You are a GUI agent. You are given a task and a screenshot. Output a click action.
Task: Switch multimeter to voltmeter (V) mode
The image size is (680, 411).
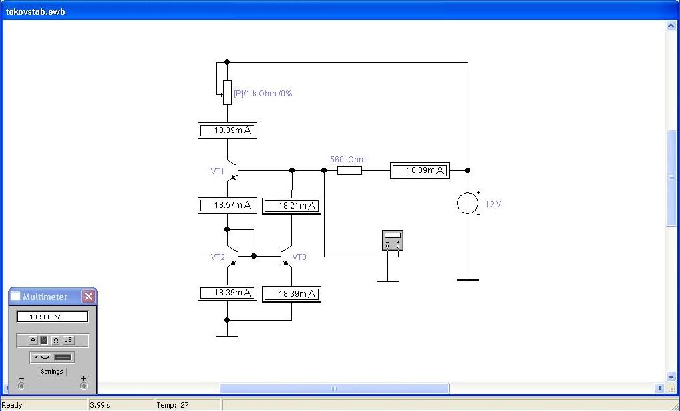point(44,340)
